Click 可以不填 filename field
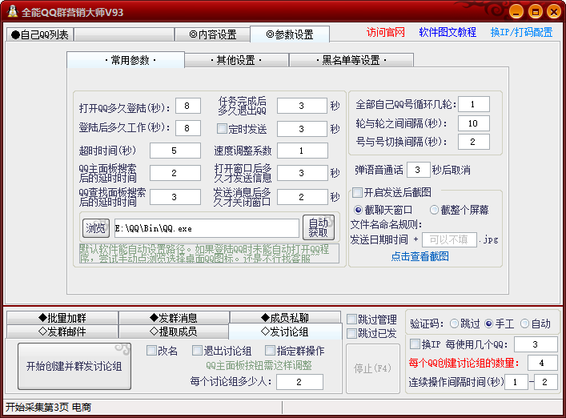This screenshot has height=418, width=566. (x=449, y=239)
